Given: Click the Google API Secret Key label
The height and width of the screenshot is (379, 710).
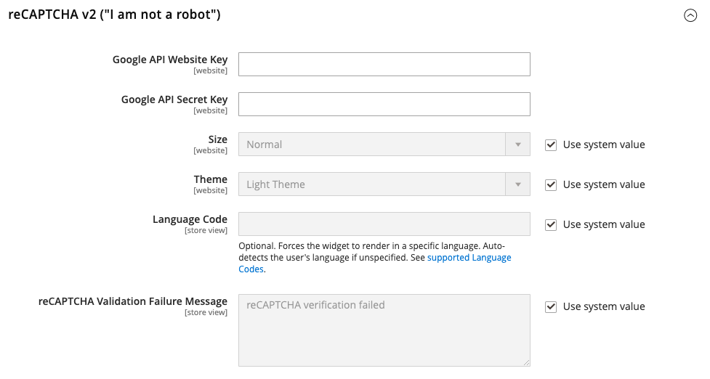Looking at the screenshot, I should [174, 99].
